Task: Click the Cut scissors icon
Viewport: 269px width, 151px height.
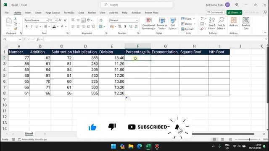Action: click(16, 19)
